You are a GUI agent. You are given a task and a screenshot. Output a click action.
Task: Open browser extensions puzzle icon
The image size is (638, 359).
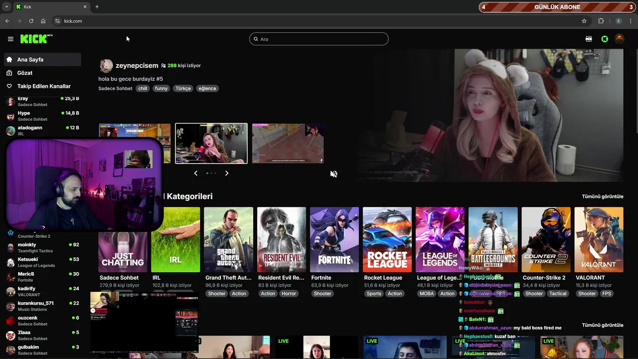(601, 21)
